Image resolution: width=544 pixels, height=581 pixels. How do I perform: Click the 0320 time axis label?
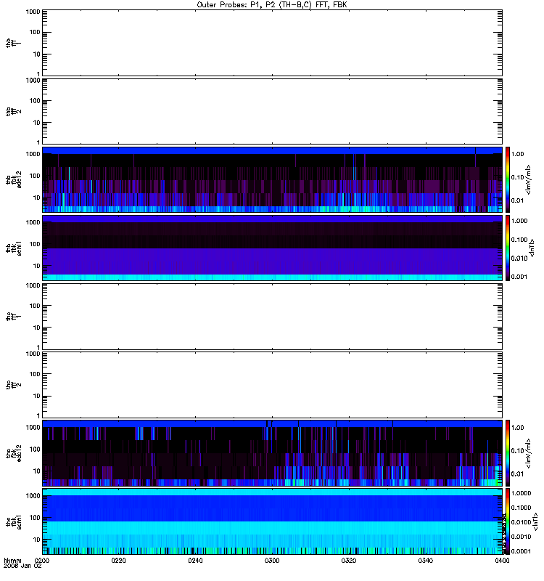point(349,561)
